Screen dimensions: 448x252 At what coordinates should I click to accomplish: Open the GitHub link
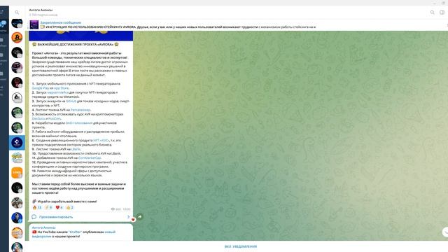[71, 101]
